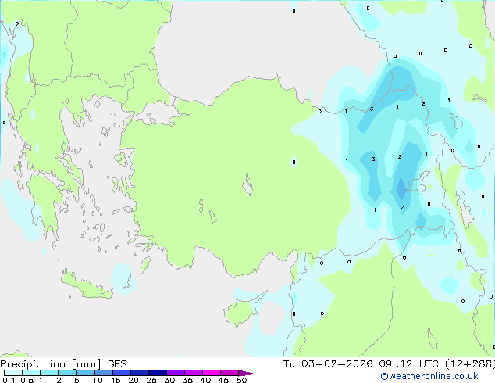Click the 30–35 mm legend swatch
This screenshot has width=495, height=383.
(x=175, y=373)
